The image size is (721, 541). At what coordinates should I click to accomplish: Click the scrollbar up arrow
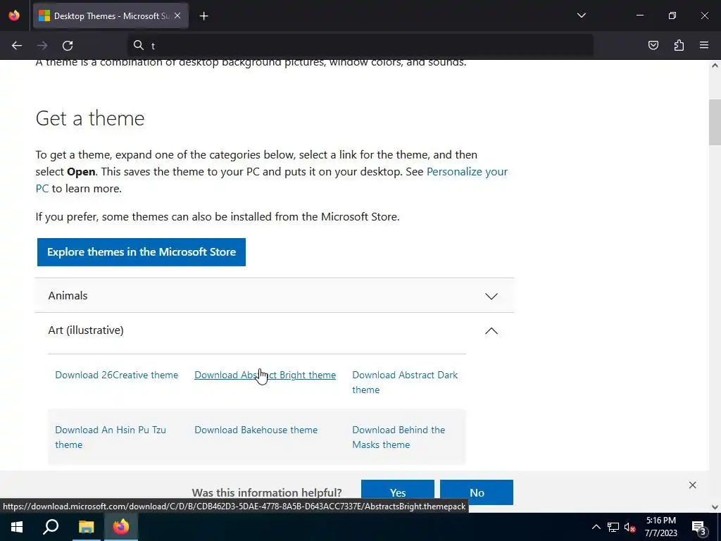tap(715, 66)
